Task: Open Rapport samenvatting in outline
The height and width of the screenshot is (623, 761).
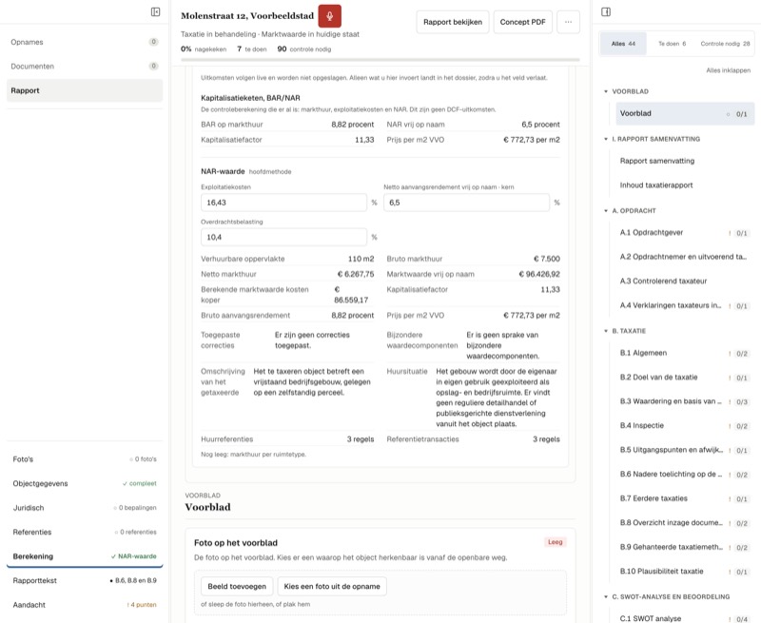Action: coord(685,161)
